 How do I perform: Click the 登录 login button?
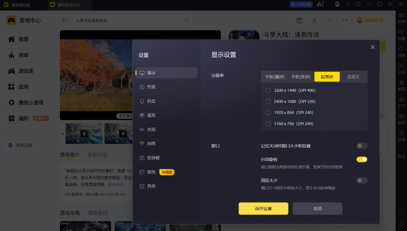coord(345,20)
